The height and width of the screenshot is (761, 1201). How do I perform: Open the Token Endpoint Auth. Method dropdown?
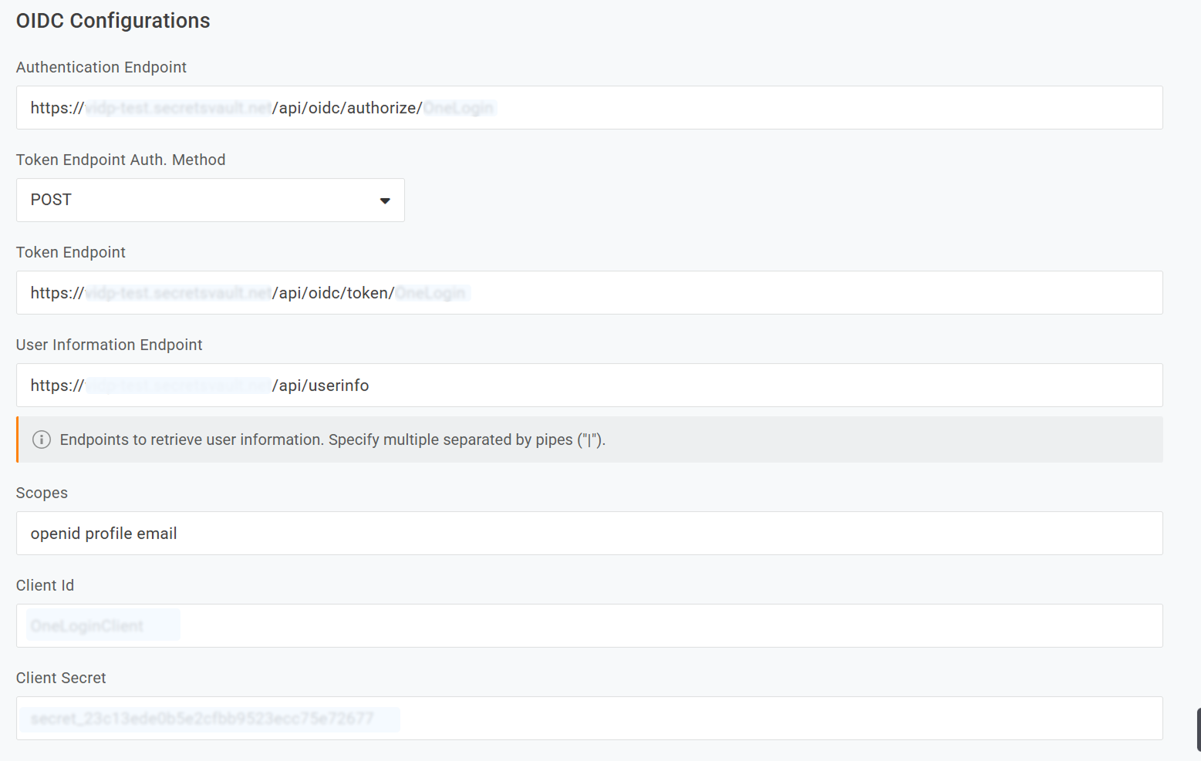pos(210,200)
